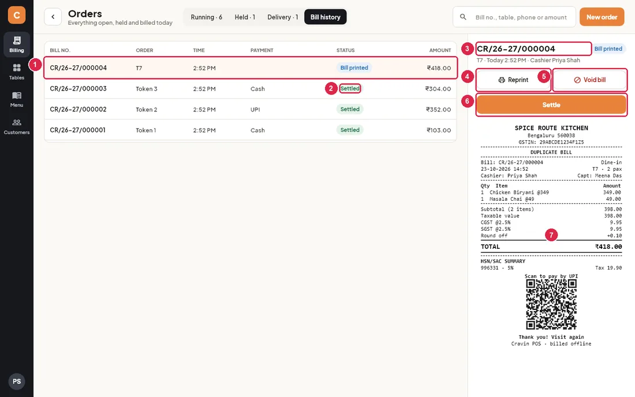The width and height of the screenshot is (635, 397).
Task: Open the Delivery tab
Action: tap(283, 17)
